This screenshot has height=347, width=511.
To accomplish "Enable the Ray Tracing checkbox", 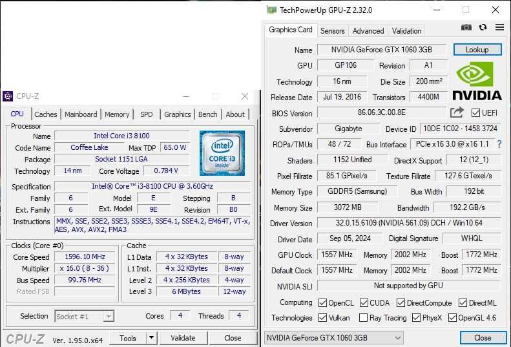I will [x=363, y=318].
